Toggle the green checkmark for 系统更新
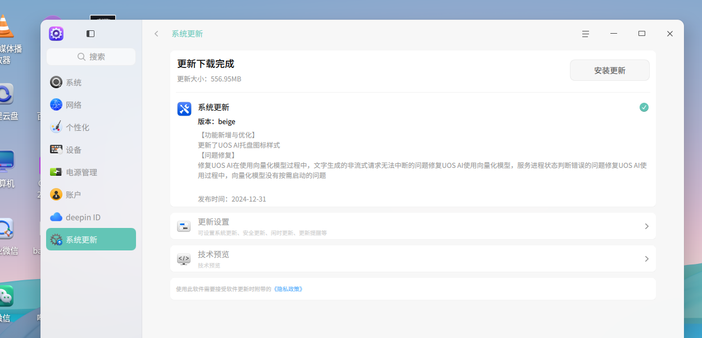Image resolution: width=702 pixels, height=338 pixels. tap(644, 107)
